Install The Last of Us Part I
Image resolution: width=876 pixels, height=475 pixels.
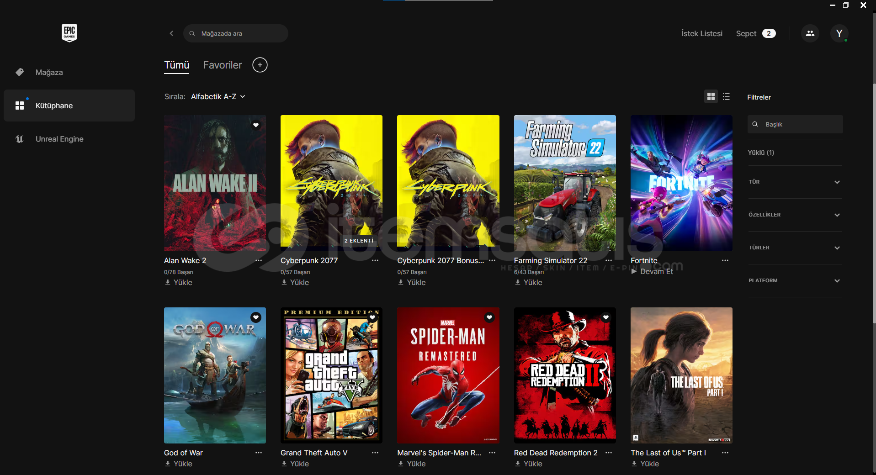(x=645, y=464)
